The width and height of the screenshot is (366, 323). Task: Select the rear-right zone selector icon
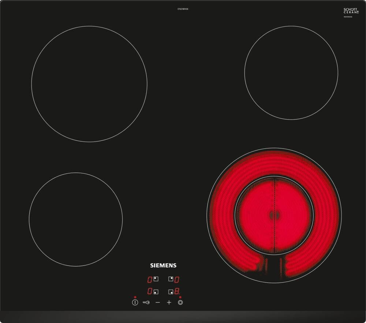coord(171,279)
